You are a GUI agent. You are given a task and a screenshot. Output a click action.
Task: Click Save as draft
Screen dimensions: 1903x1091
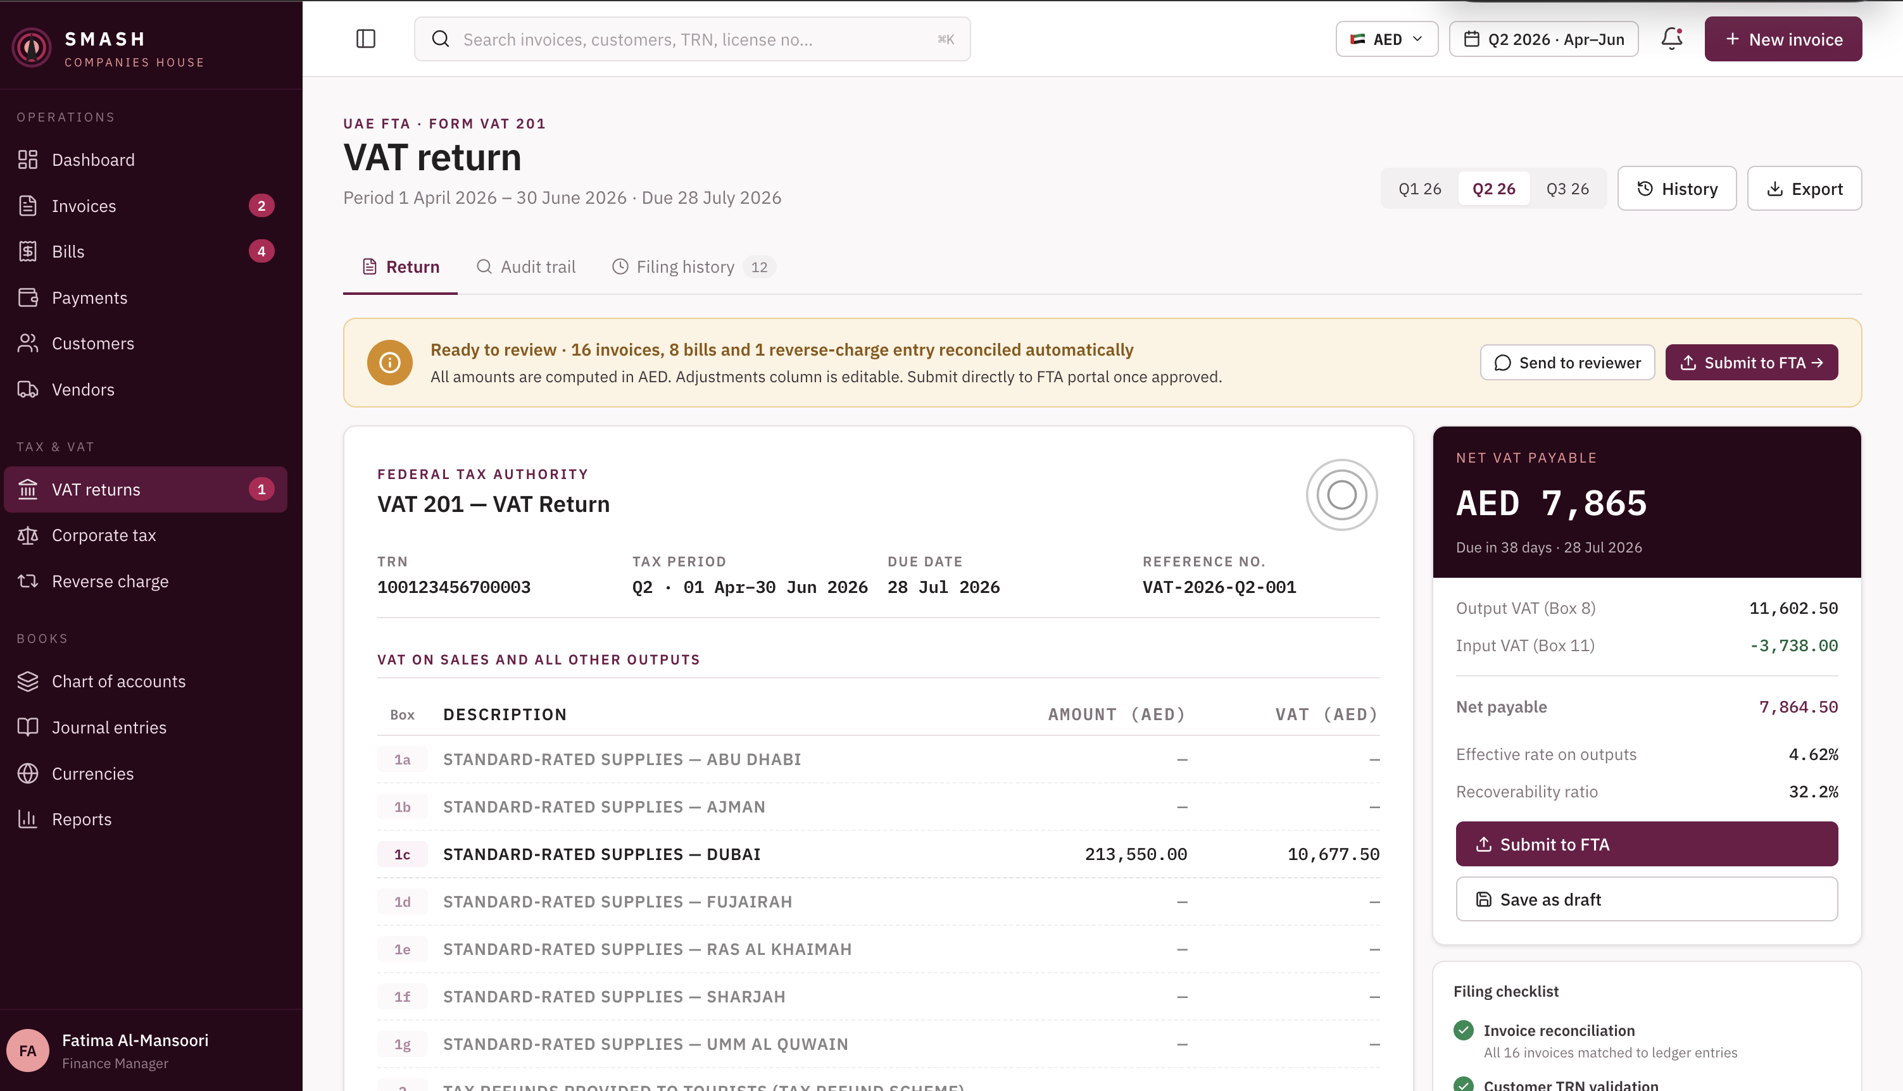(1647, 899)
